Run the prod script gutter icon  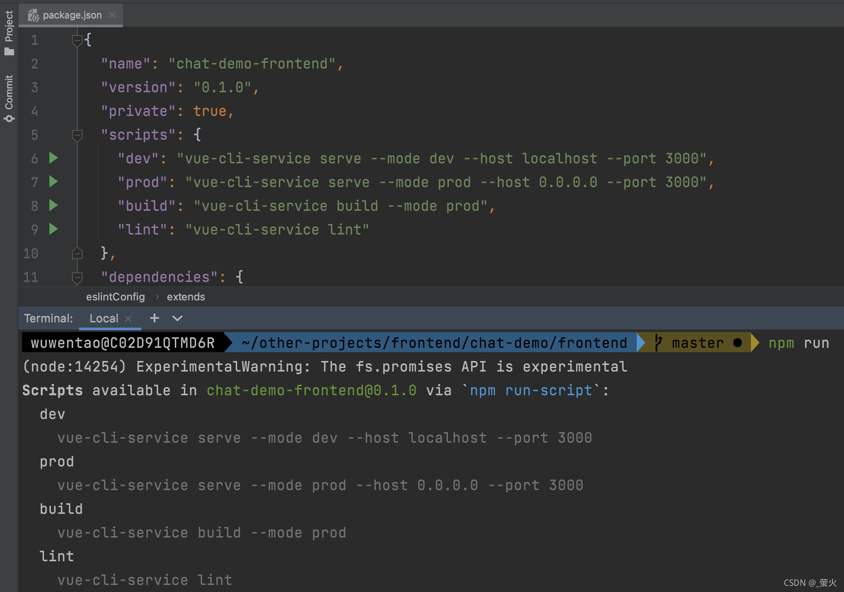pyautogui.click(x=53, y=182)
